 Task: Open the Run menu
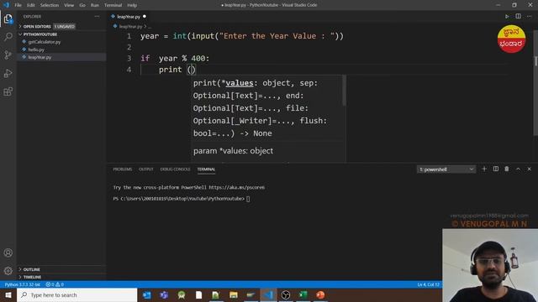point(95,5)
